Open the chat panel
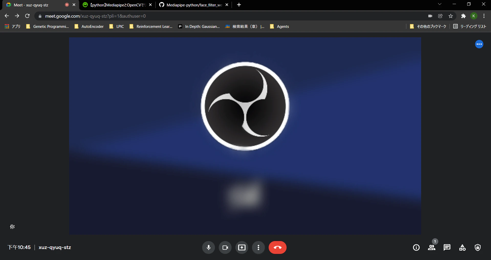The image size is (491, 260). [x=447, y=247]
